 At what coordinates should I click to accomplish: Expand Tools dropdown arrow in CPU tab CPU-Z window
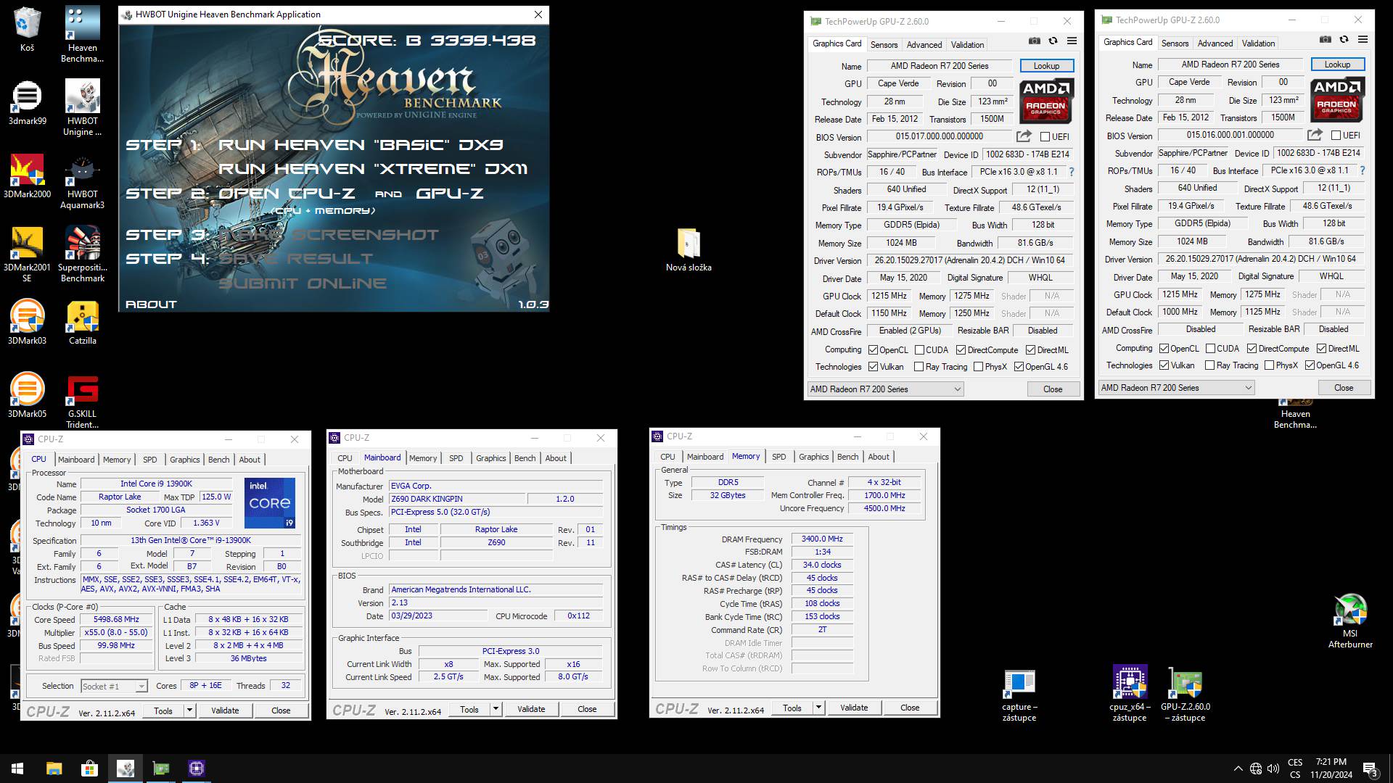point(189,710)
